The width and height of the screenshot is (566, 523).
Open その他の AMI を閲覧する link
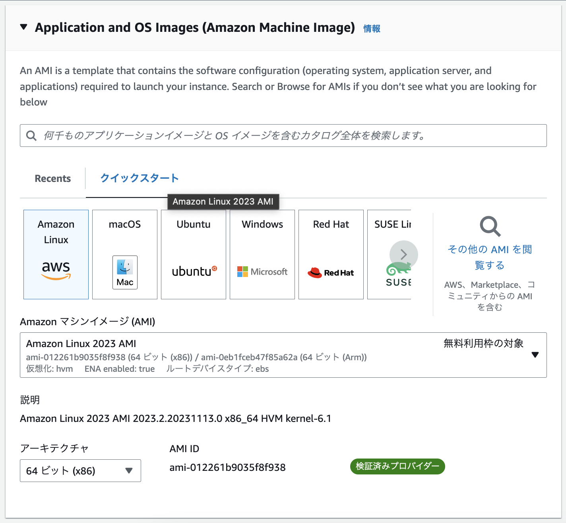coord(490,257)
